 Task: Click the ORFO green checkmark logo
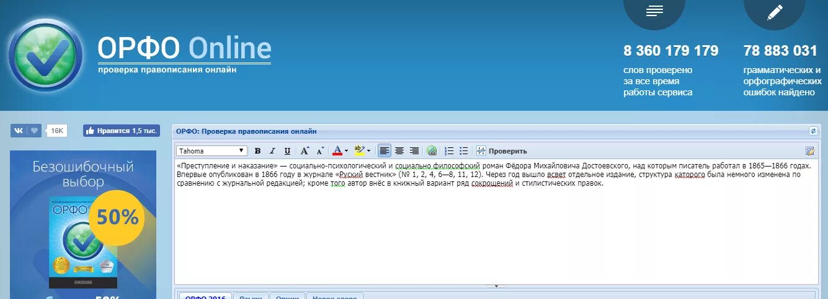coord(45,55)
